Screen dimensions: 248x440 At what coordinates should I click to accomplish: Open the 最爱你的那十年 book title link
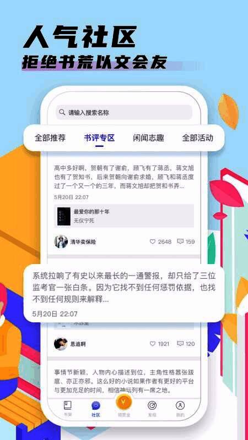point(91,212)
